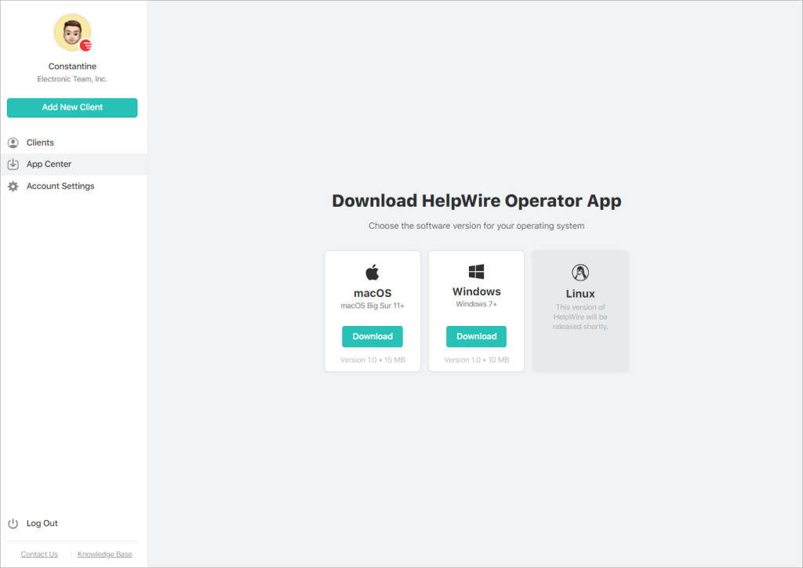Download the Windows version of HelpWire
The image size is (803, 568).
coord(476,336)
